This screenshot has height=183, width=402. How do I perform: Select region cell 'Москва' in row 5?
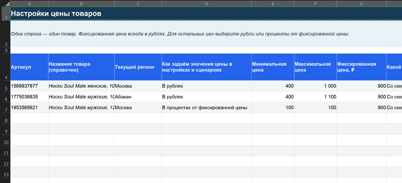(138, 86)
